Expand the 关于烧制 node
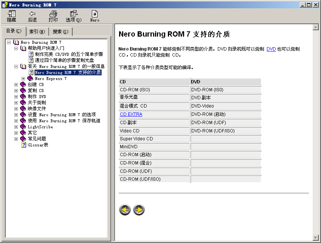Viewport: 321px width, 243px height. [16, 103]
